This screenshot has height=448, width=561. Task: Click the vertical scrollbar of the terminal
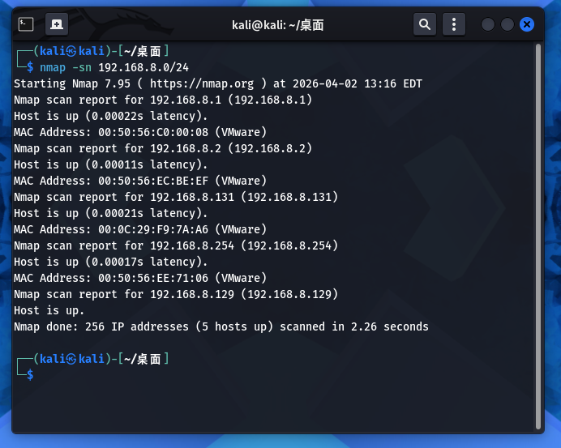coord(537,235)
